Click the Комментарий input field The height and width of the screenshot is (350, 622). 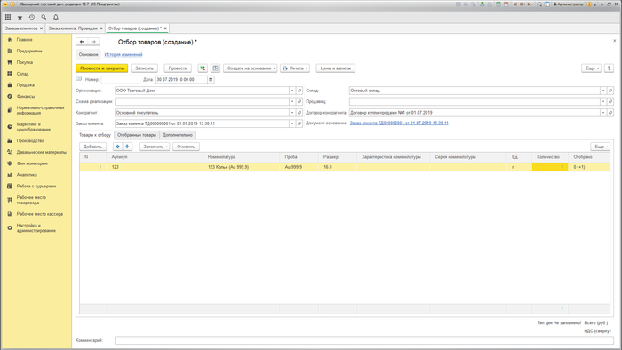coord(364,340)
